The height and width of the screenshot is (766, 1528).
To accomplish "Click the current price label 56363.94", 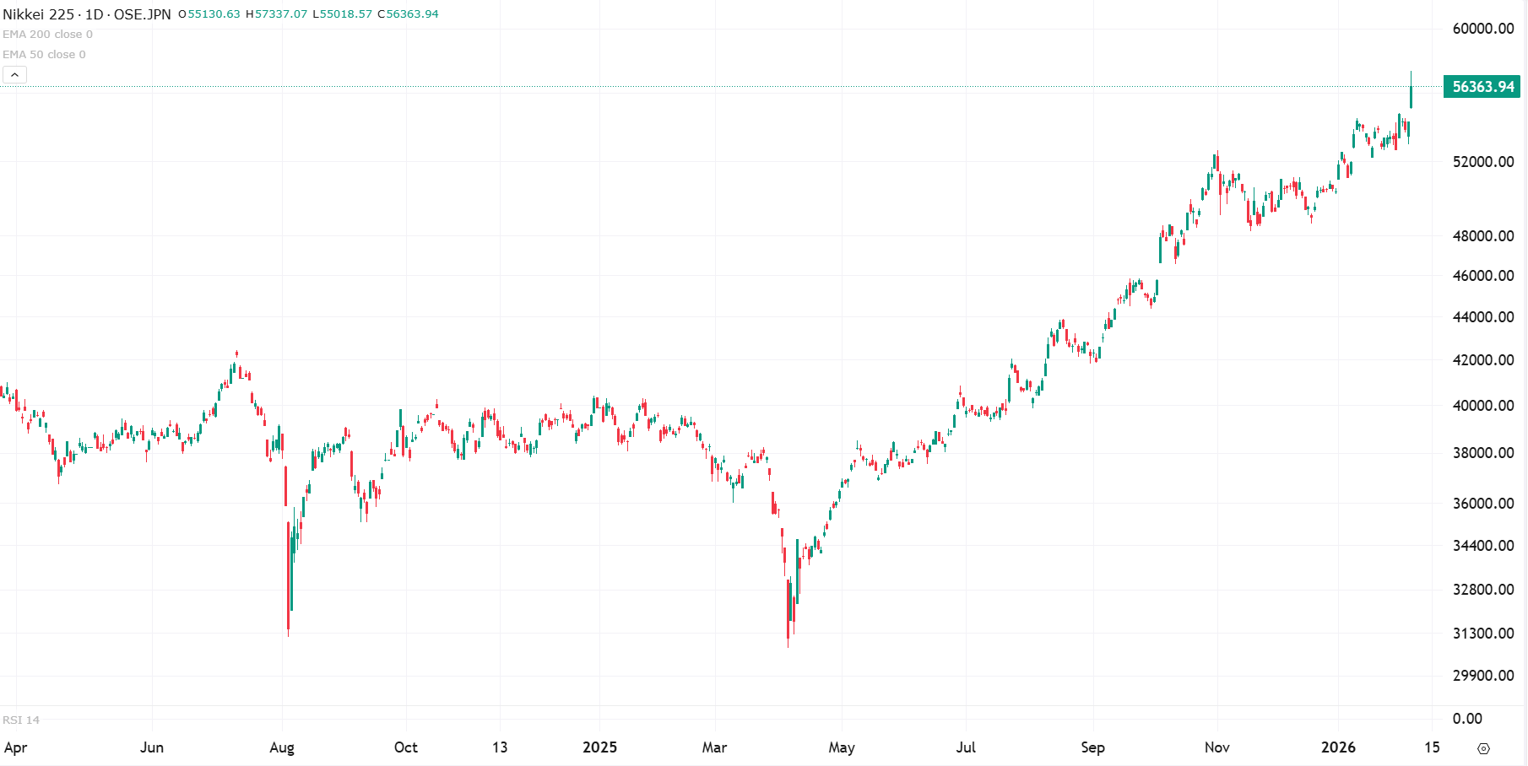I will tap(1482, 87).
